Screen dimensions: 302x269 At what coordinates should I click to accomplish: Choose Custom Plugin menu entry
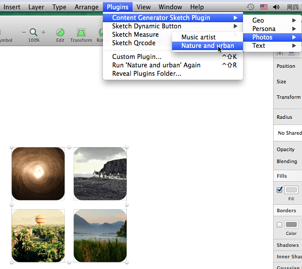(x=137, y=57)
